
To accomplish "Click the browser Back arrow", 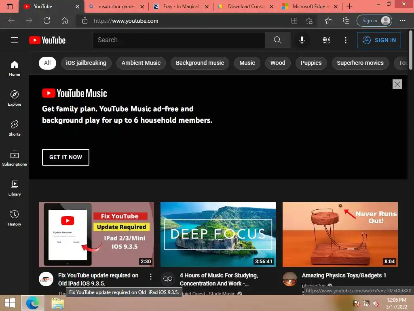I will [11, 21].
